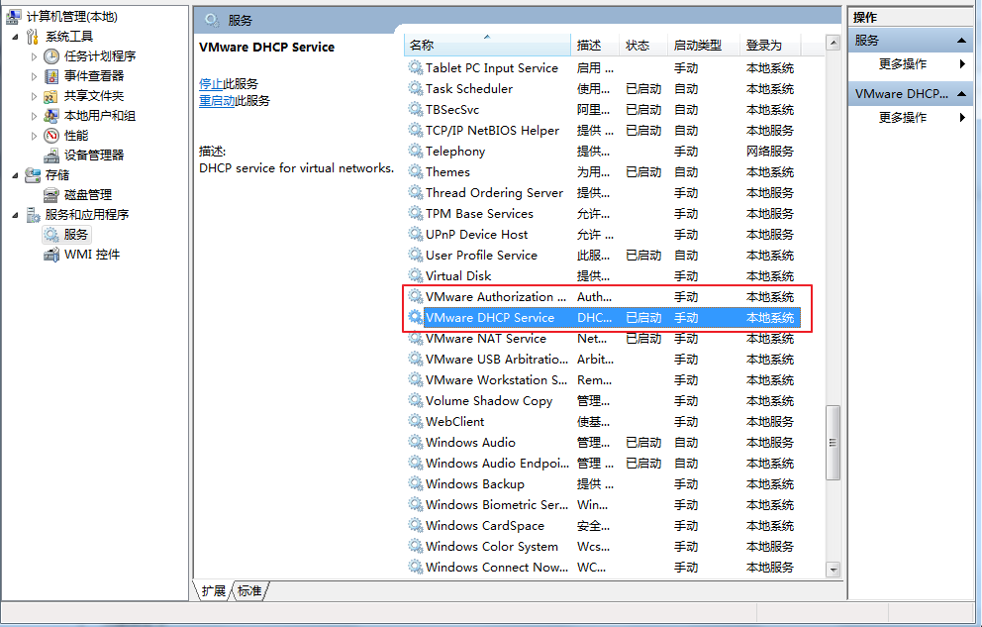
Task: Select the 存储 tree item label
Action: 57,175
